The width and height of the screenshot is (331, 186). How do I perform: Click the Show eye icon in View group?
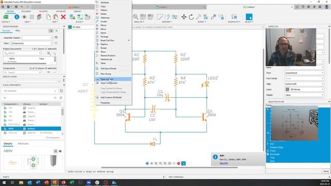point(24,17)
